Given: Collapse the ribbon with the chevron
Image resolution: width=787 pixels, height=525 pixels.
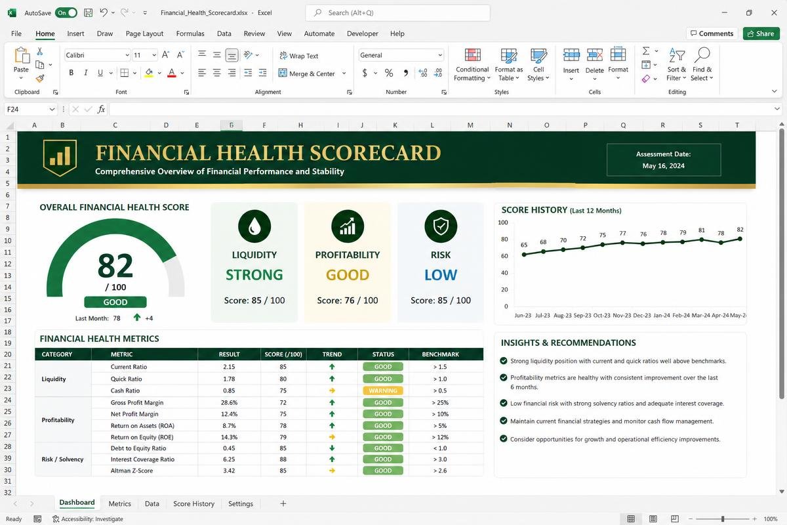Looking at the screenshot, I should pyautogui.click(x=776, y=93).
